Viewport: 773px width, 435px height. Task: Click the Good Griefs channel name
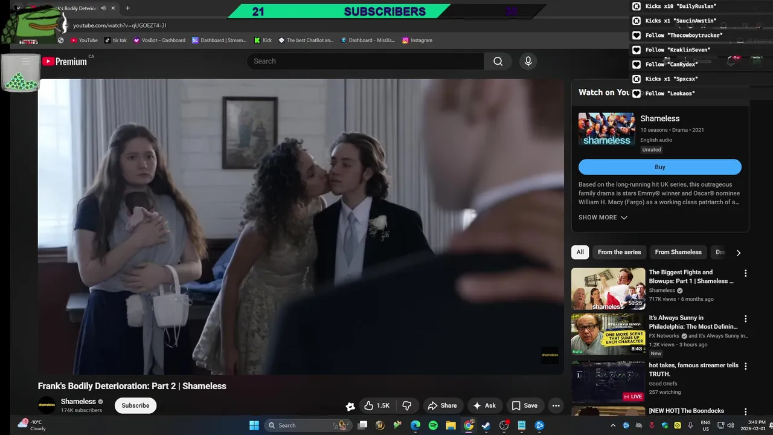[663, 384]
